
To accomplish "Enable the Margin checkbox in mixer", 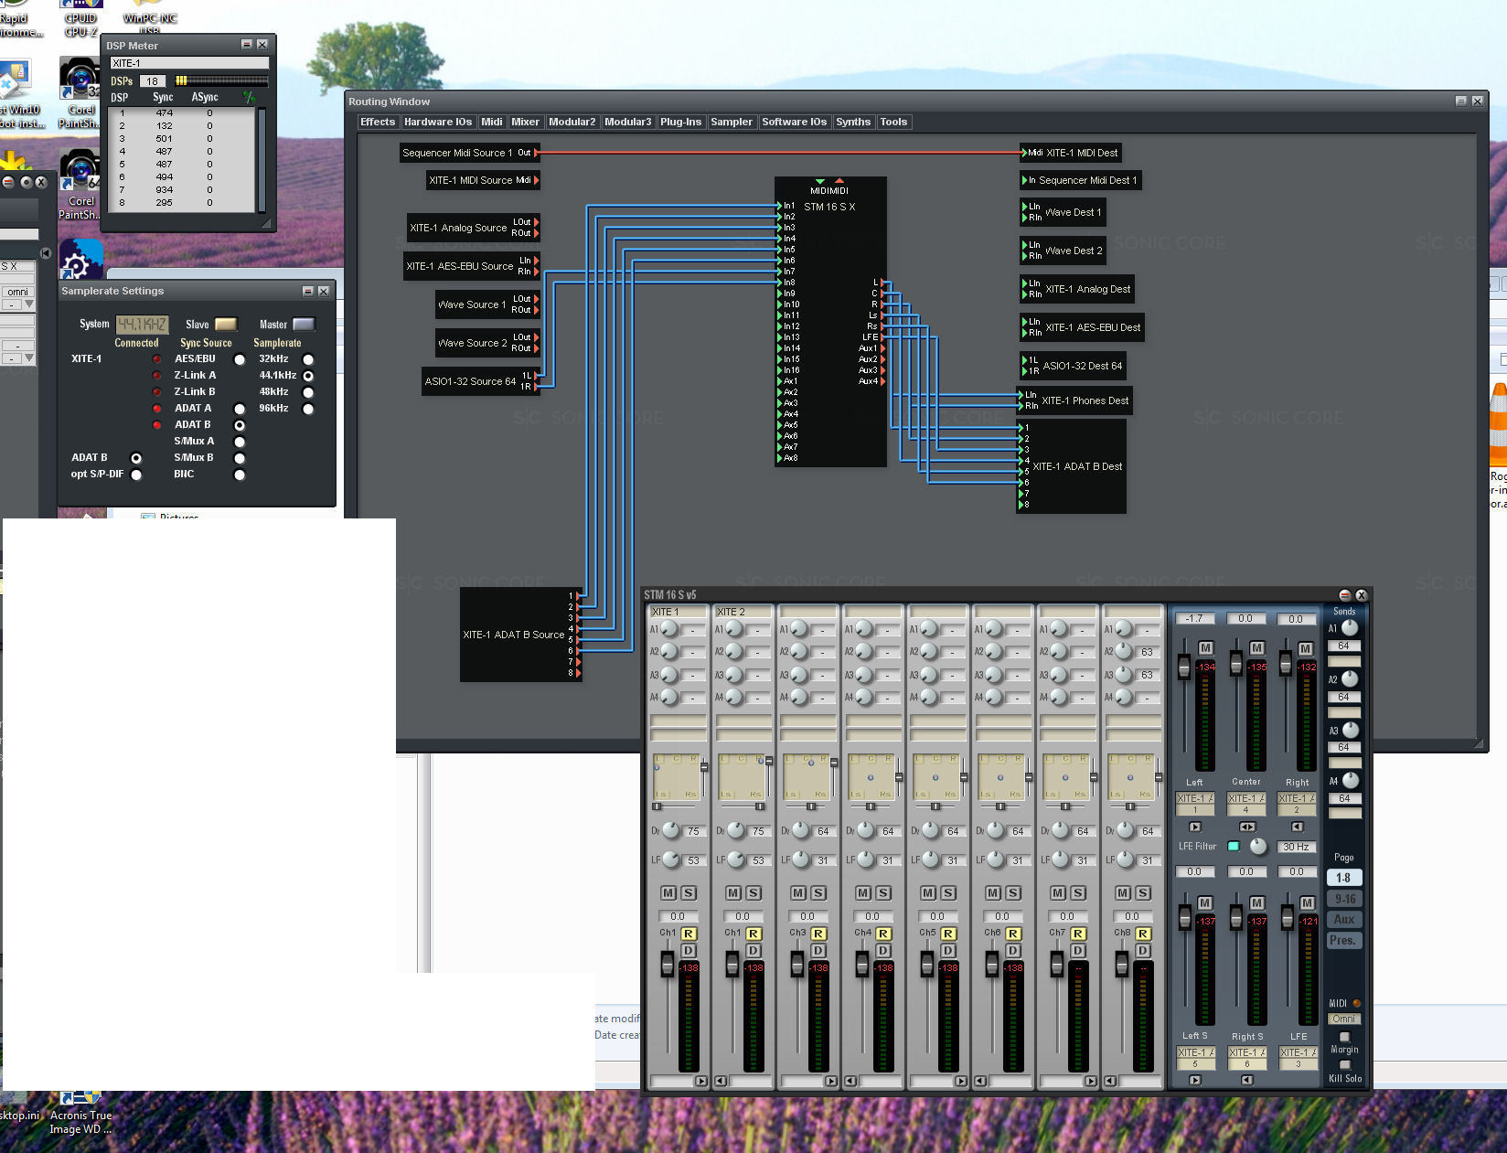I will tap(1344, 1037).
